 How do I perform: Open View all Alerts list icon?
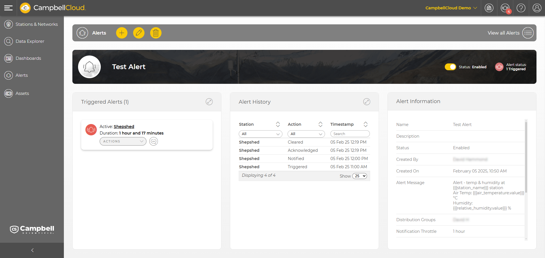click(x=528, y=33)
